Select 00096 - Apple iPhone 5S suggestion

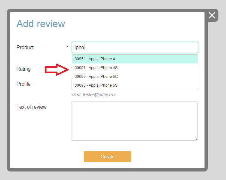(x=135, y=85)
